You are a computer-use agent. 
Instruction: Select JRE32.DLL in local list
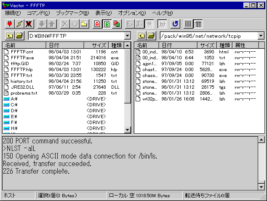(22, 87)
